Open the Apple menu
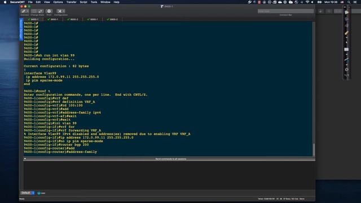This screenshot has width=361, height=203. coord(5,2)
